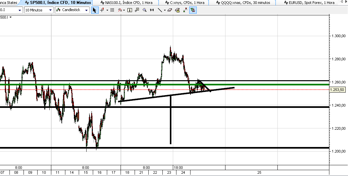Image resolution: width=348 pixels, height=176 pixels.
Task: Click date 25 on time axis
Action: [x=259, y=172]
